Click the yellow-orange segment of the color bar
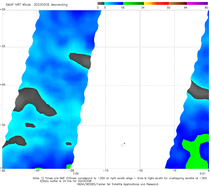Screen dimensions: 211x186 [151, 3]
